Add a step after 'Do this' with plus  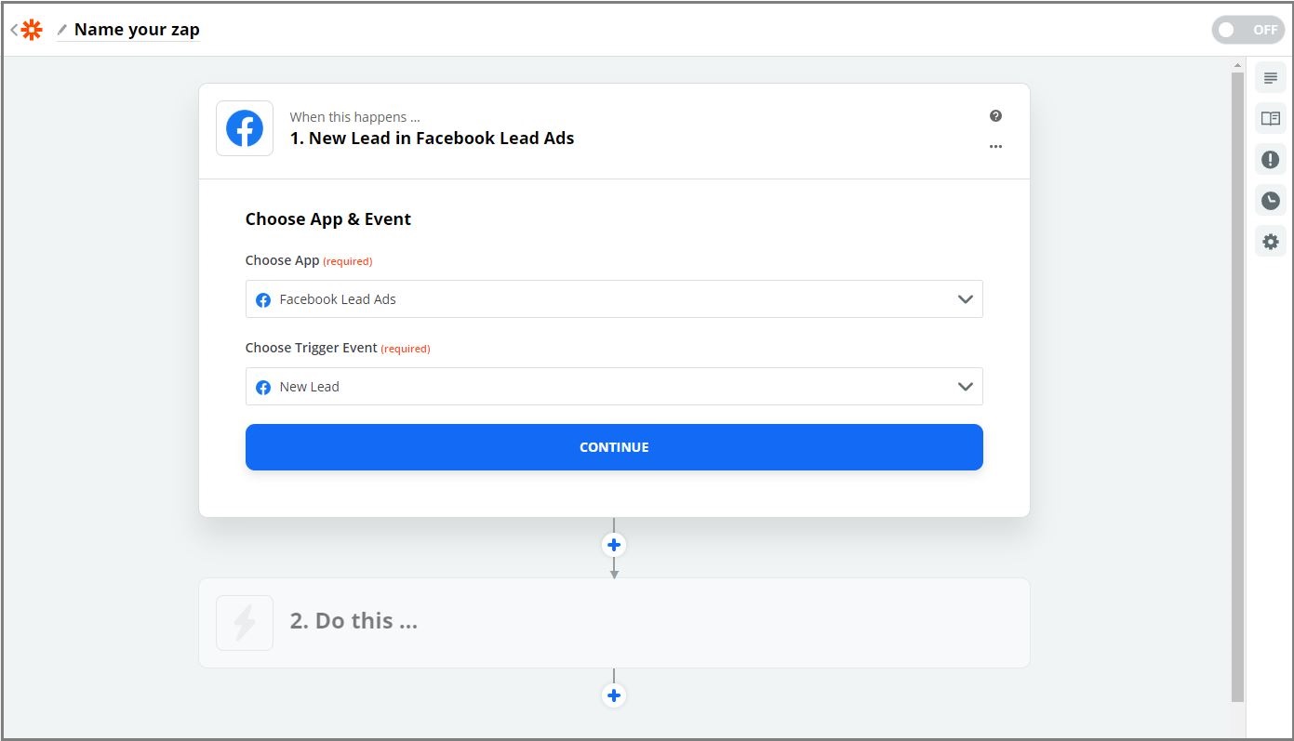614,695
